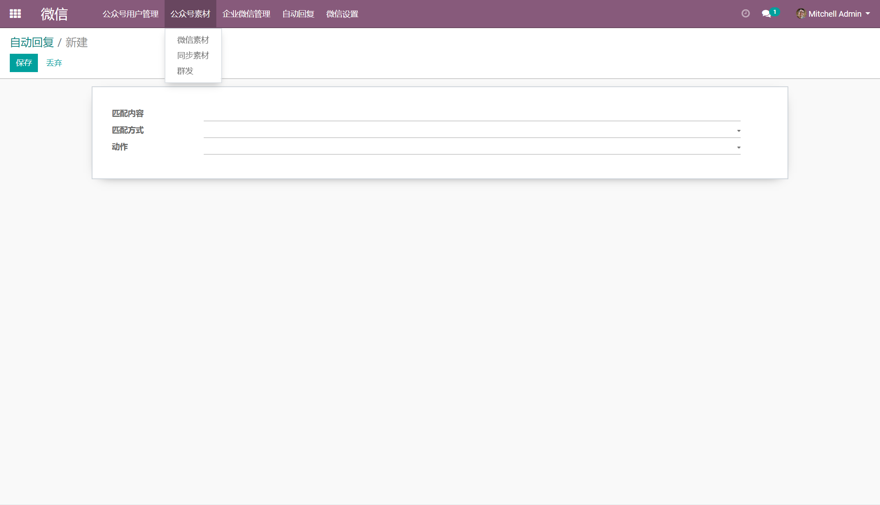Screen dimensions: 880x505
Task: Toggle the 同步素材 menu option
Action: coord(193,55)
